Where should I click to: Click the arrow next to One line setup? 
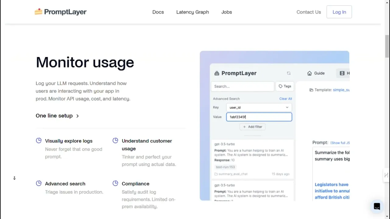(77, 116)
